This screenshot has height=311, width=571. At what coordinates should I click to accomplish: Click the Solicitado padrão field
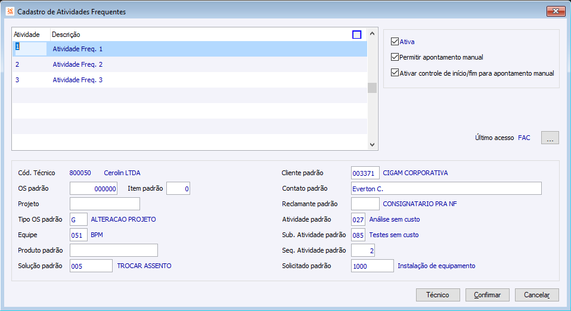373,266
